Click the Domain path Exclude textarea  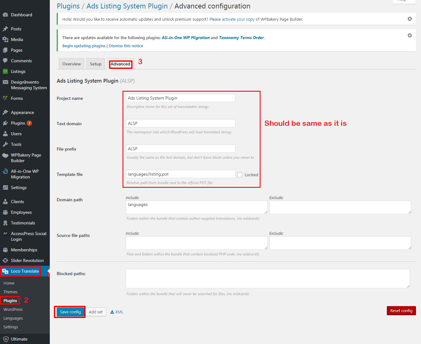click(340, 207)
